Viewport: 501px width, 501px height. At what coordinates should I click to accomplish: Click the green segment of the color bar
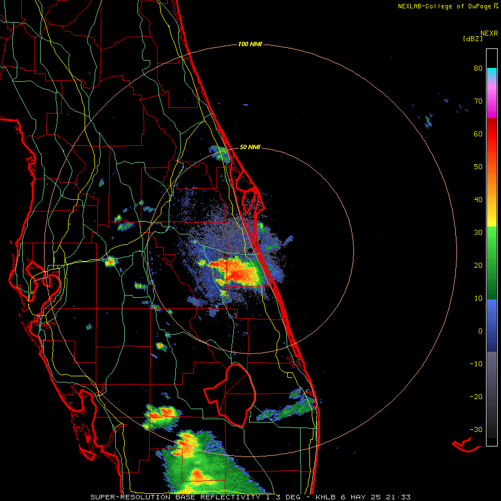[x=492, y=263]
